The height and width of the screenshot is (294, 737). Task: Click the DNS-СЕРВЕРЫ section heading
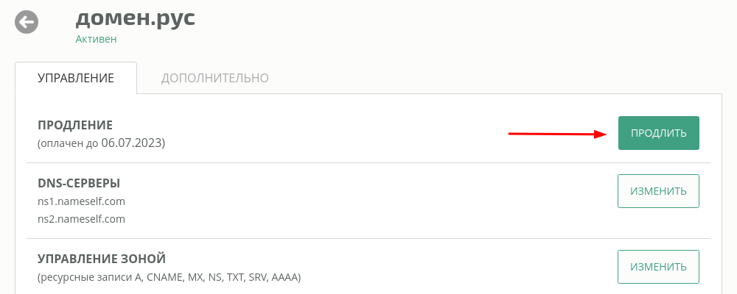(79, 183)
